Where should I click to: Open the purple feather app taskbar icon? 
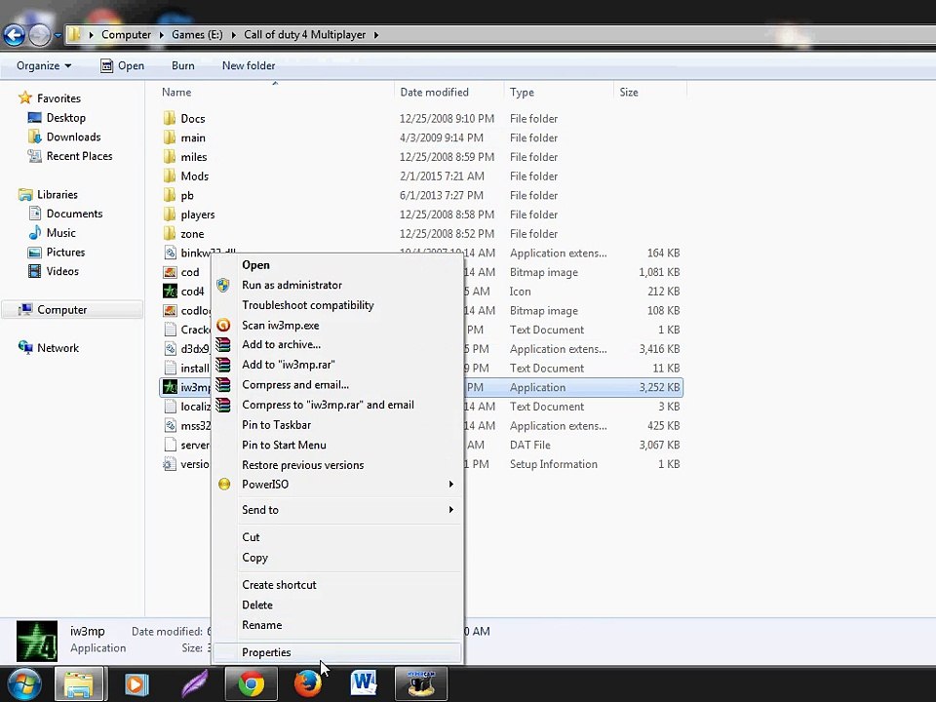pyautogui.click(x=195, y=684)
